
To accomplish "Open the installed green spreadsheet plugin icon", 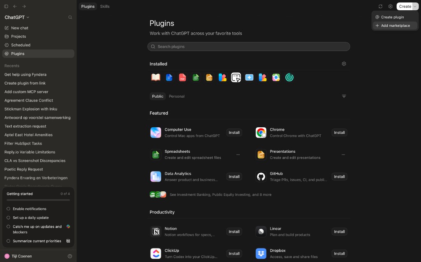I will coord(196,78).
